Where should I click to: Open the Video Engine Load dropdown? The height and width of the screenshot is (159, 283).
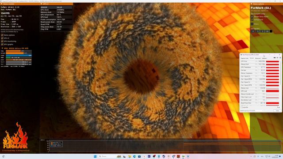coord(256,97)
